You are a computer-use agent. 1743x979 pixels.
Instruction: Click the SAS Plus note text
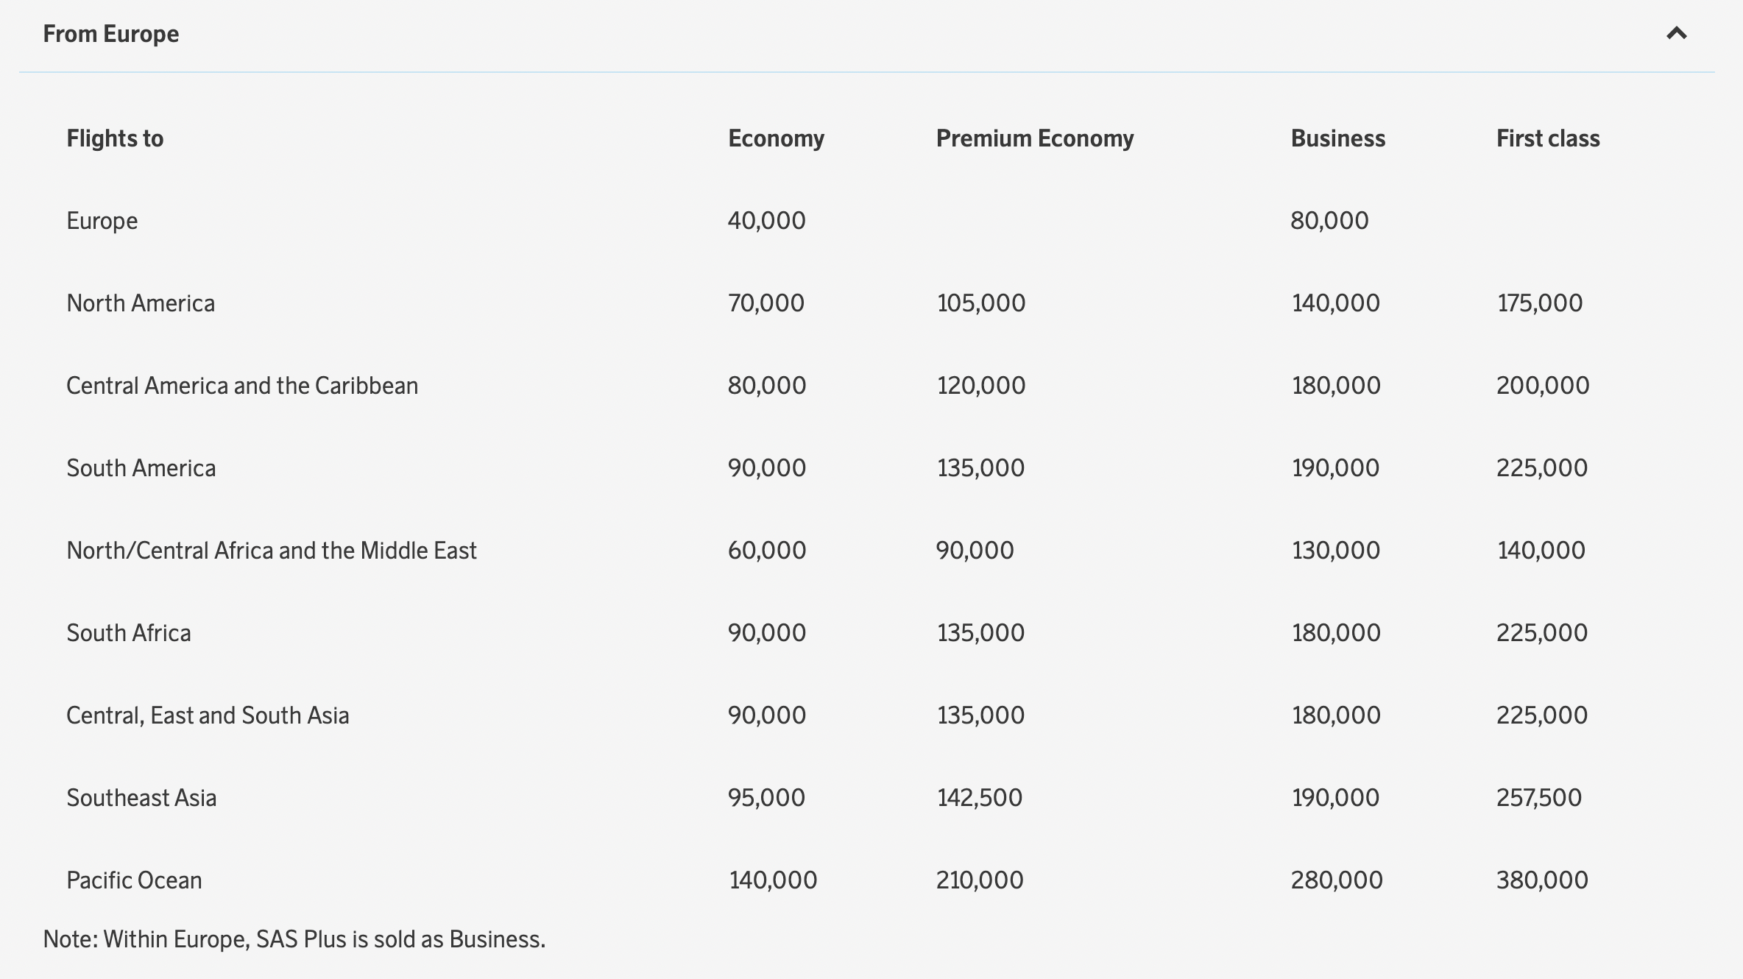tap(294, 939)
